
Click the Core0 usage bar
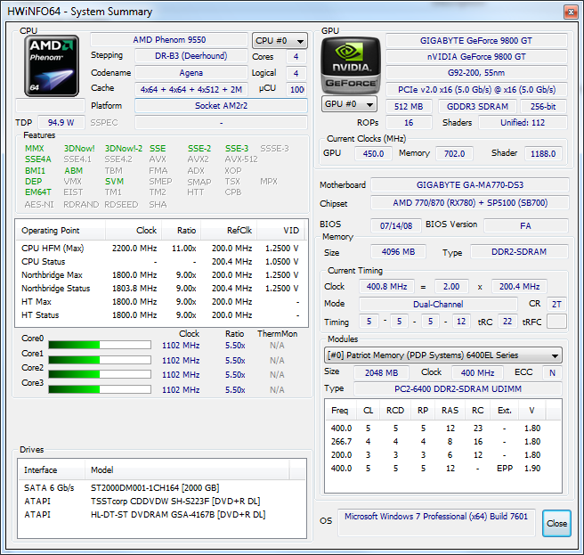[x=100, y=345]
